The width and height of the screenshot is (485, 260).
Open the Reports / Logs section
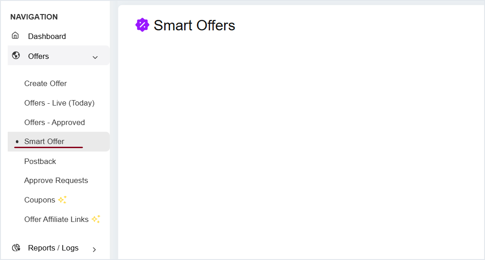point(53,248)
